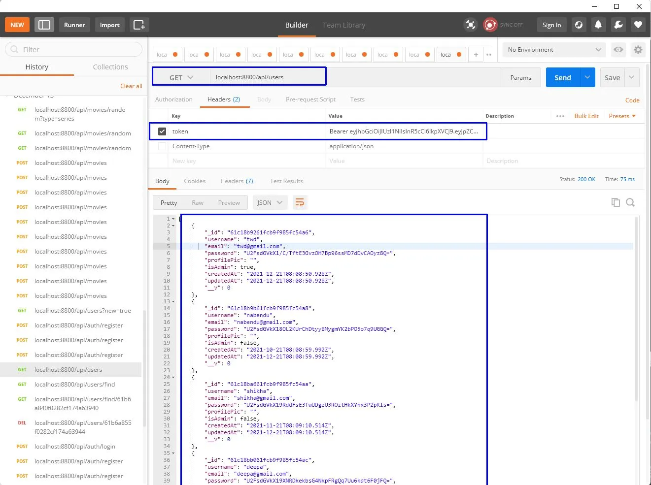Add a new request tab with plus
651x485 pixels.
tap(476, 55)
